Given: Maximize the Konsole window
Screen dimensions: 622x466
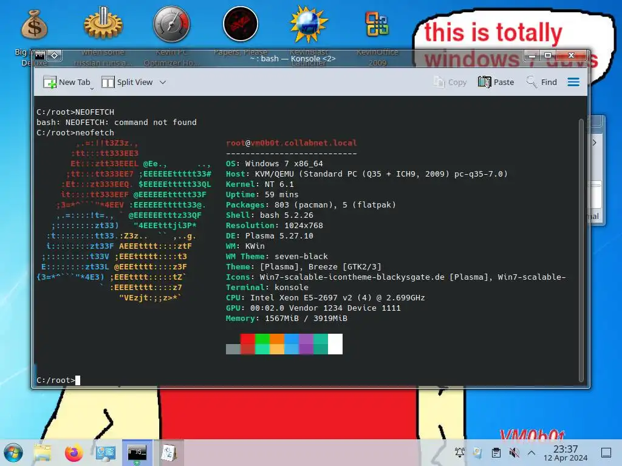Looking at the screenshot, I should coord(548,55).
